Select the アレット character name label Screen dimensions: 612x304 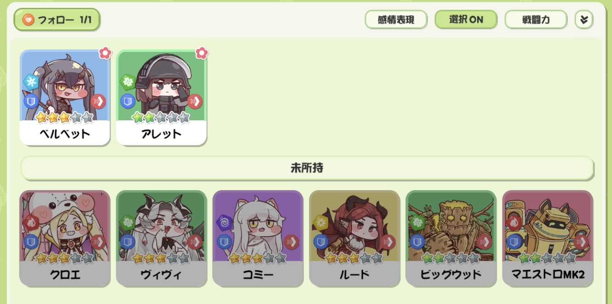click(161, 134)
